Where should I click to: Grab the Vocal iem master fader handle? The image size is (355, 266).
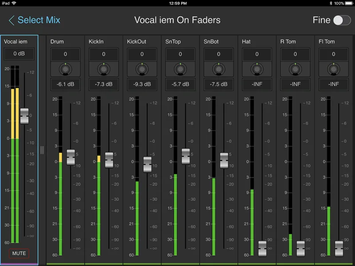pos(24,116)
